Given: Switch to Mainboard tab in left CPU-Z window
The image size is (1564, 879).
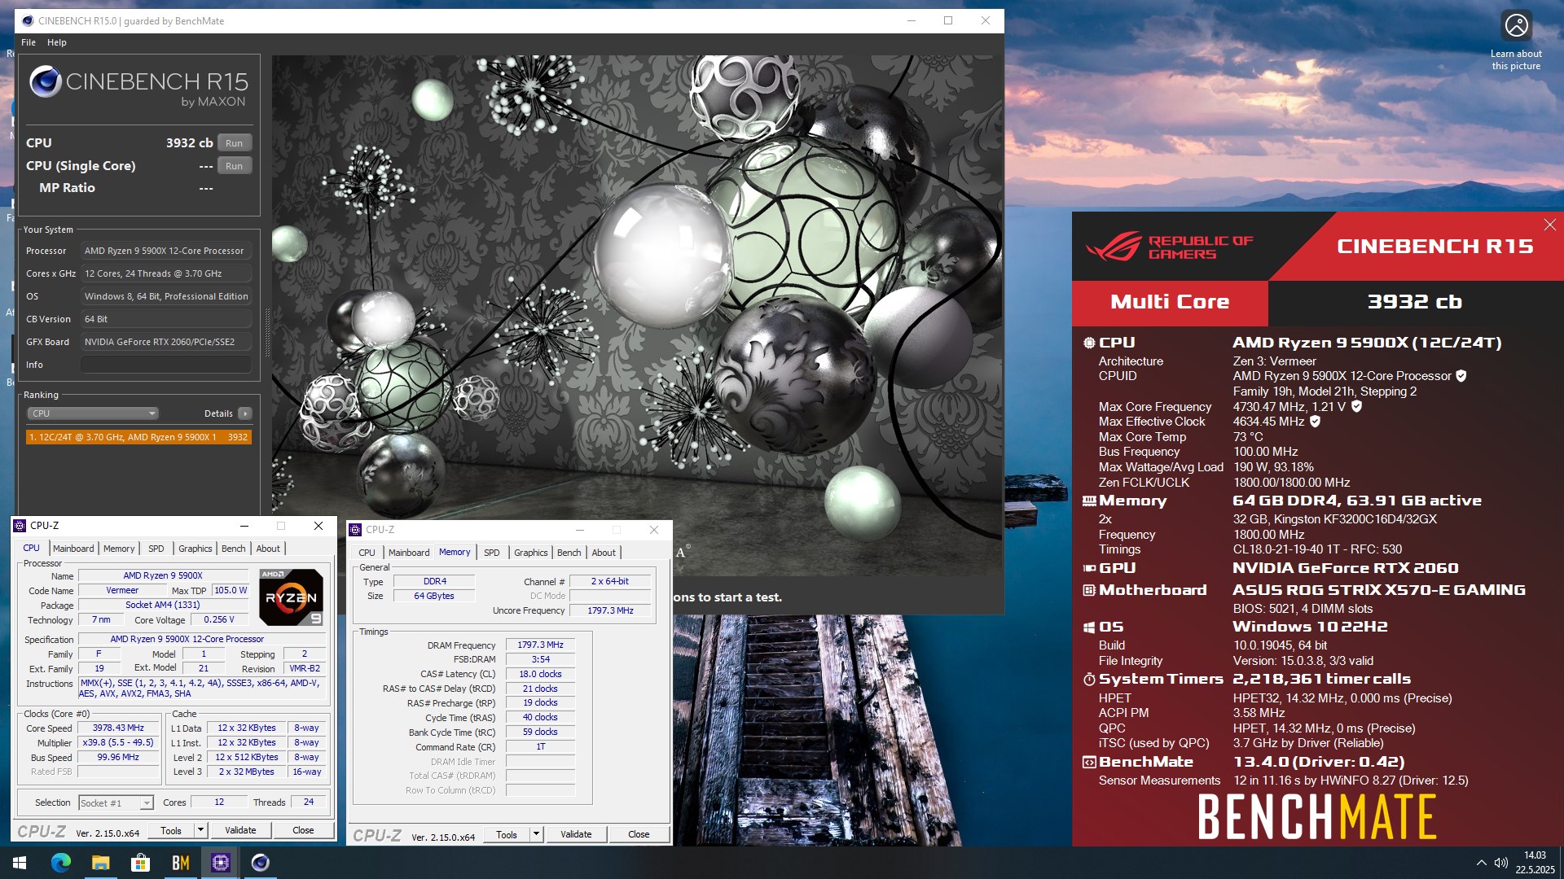Looking at the screenshot, I should pyautogui.click(x=73, y=549).
